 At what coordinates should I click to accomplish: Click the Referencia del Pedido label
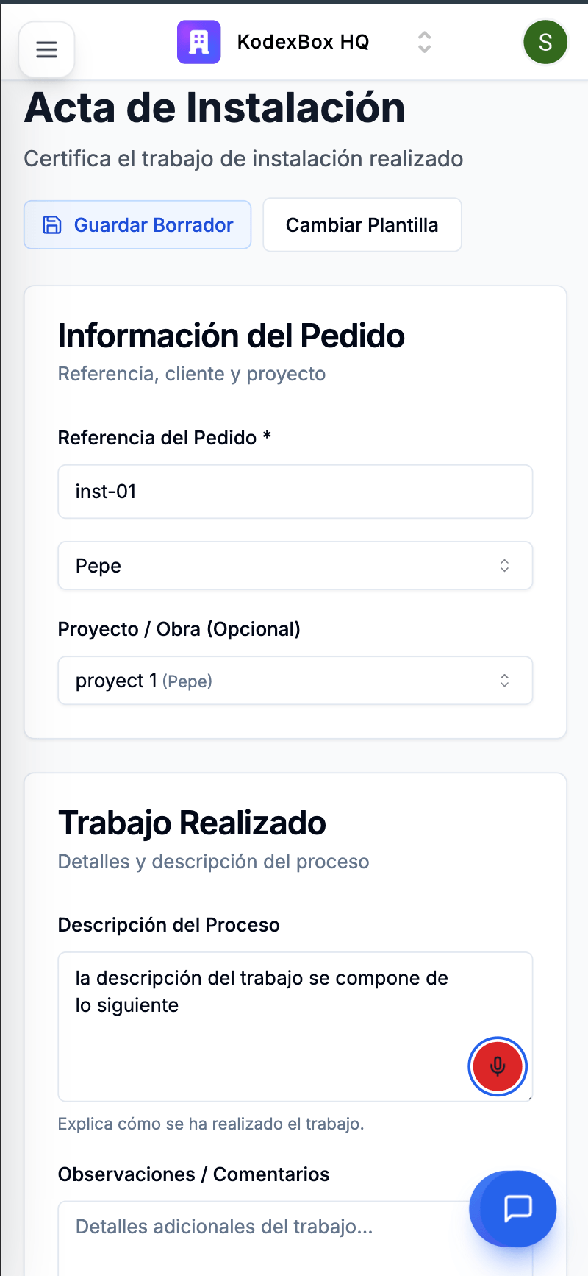(157, 438)
